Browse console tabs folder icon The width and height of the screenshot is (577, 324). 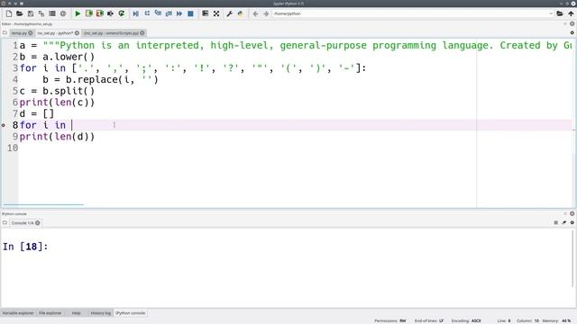(5, 223)
